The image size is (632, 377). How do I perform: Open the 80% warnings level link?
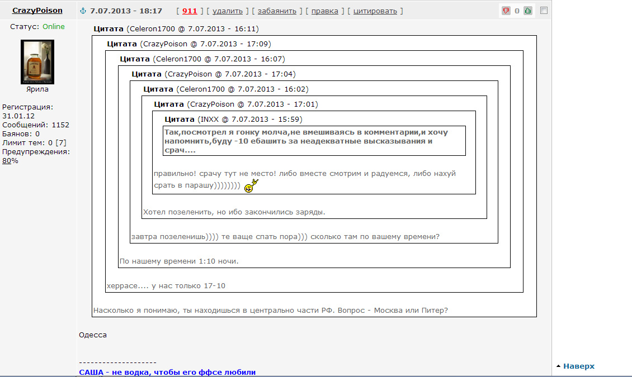(10, 161)
